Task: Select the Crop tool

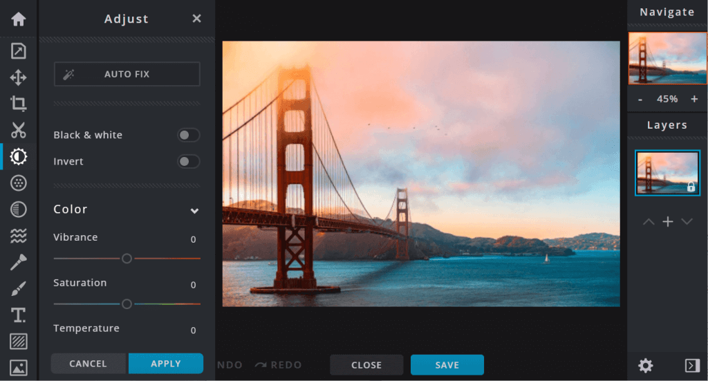Action: (x=19, y=104)
